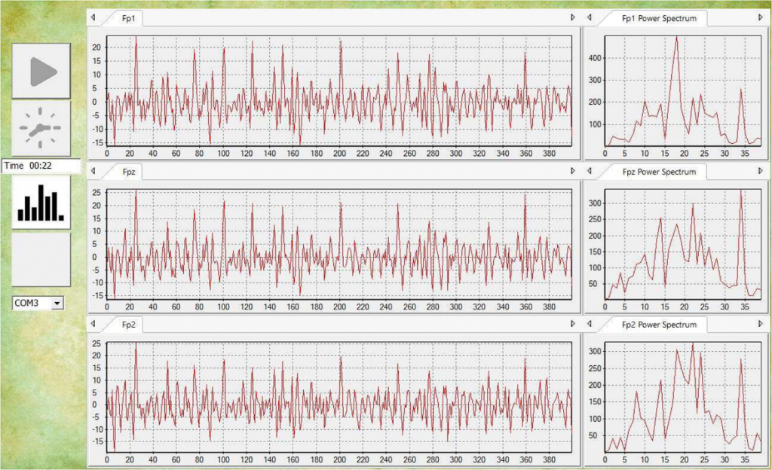Click right arrow of Fp1 Power Spectrum panel
Viewport: 772px width, 470px height.
pos(760,17)
